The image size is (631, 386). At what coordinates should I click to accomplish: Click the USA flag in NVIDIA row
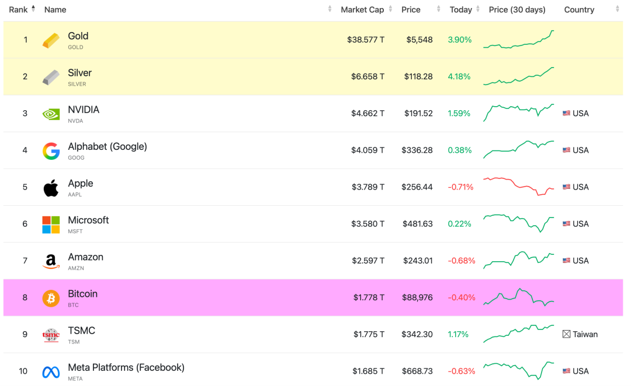566,113
